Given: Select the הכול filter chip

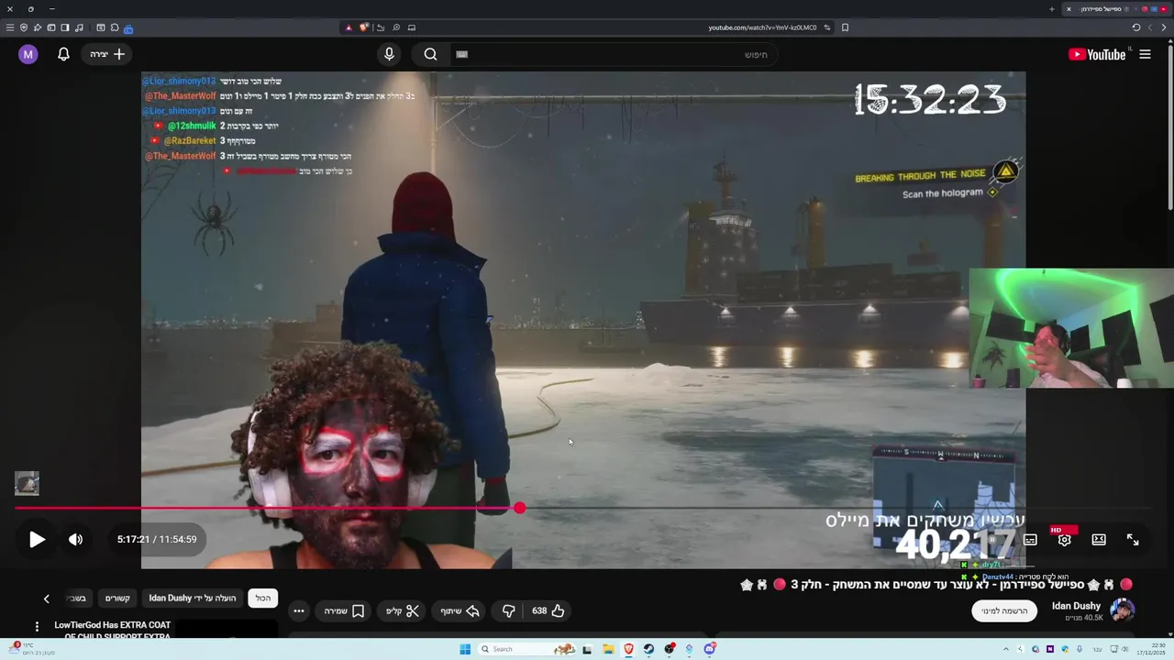Looking at the screenshot, I should pyautogui.click(x=263, y=598).
